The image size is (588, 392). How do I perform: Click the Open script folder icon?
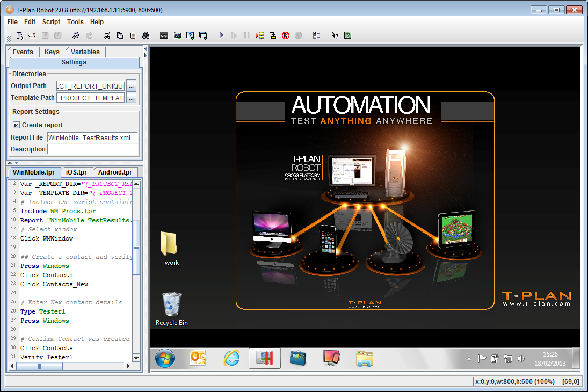pos(32,35)
